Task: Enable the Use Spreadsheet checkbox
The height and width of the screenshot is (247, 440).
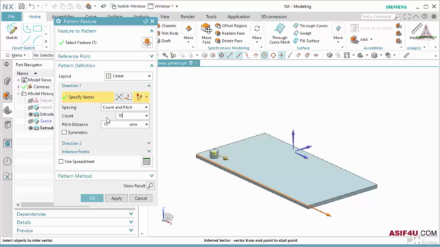Action: coord(61,162)
